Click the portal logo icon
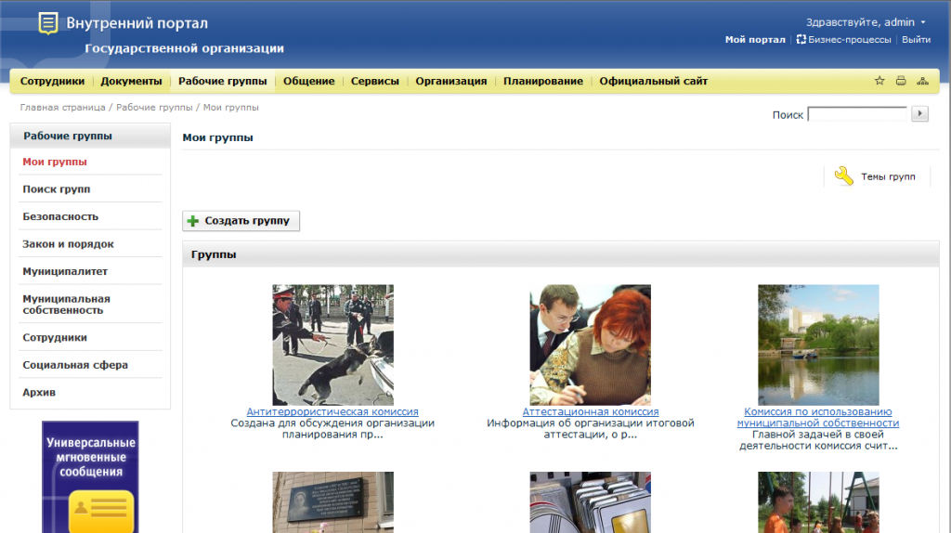 (48, 23)
